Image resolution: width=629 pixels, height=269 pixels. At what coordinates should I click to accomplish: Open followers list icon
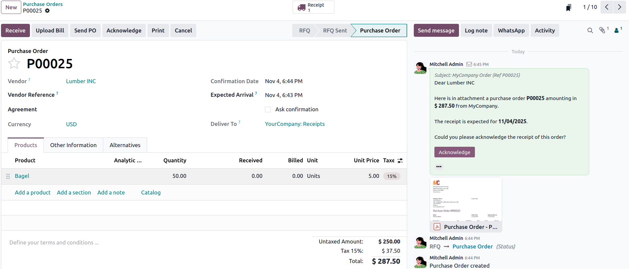coord(617,30)
